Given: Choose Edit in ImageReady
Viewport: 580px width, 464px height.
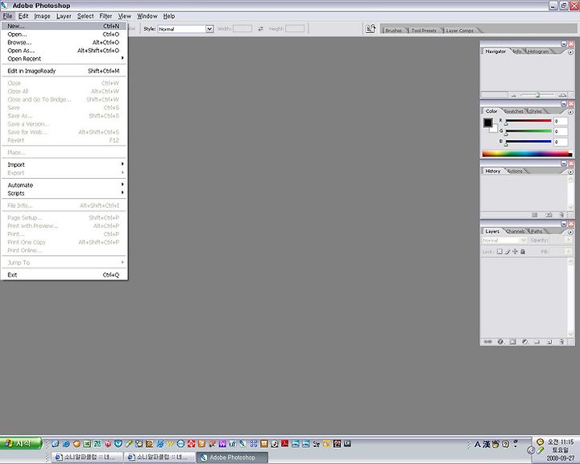Looking at the screenshot, I should 64,71.
